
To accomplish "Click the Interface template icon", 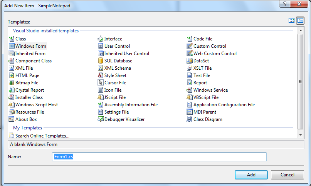I will pyautogui.click(x=101, y=39).
